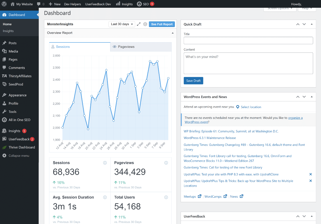Open the WordCamps link

pos(213,196)
